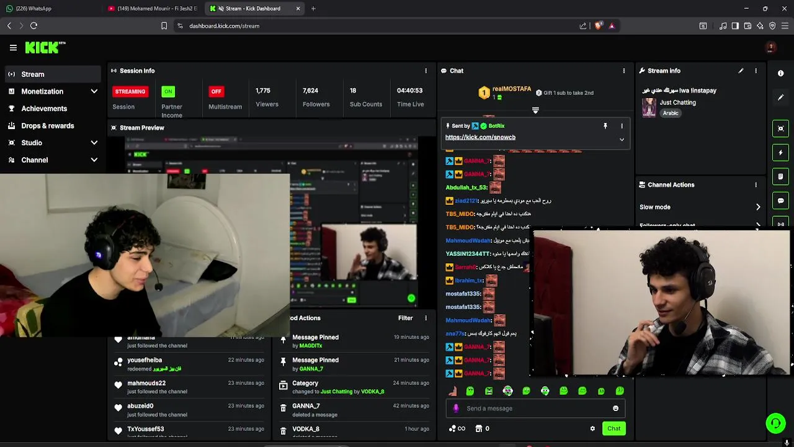This screenshot has height=447, width=794.
Task: Click the Just Chatting category thumbnail
Action: [649, 107]
